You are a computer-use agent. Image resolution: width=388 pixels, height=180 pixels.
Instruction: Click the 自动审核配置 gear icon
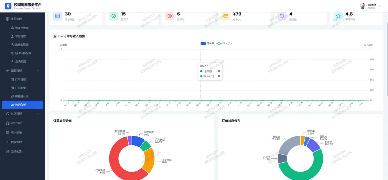(x=12, y=53)
